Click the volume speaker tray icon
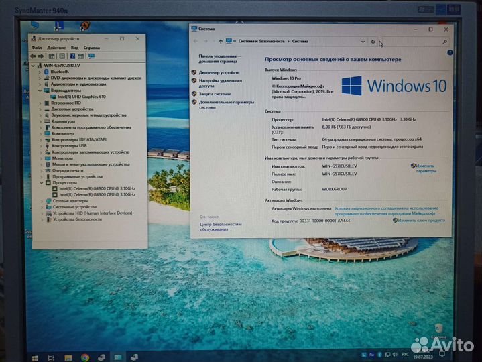Screen dimensions: 482x362 pos(395,355)
